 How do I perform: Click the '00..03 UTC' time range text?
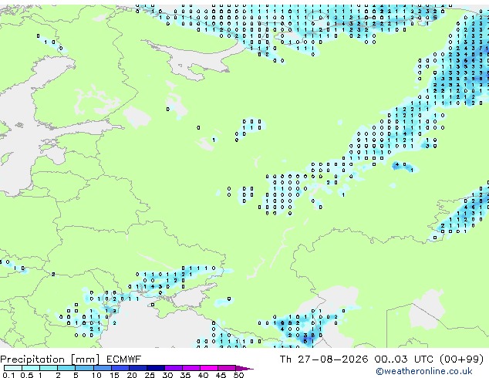coord(404,359)
